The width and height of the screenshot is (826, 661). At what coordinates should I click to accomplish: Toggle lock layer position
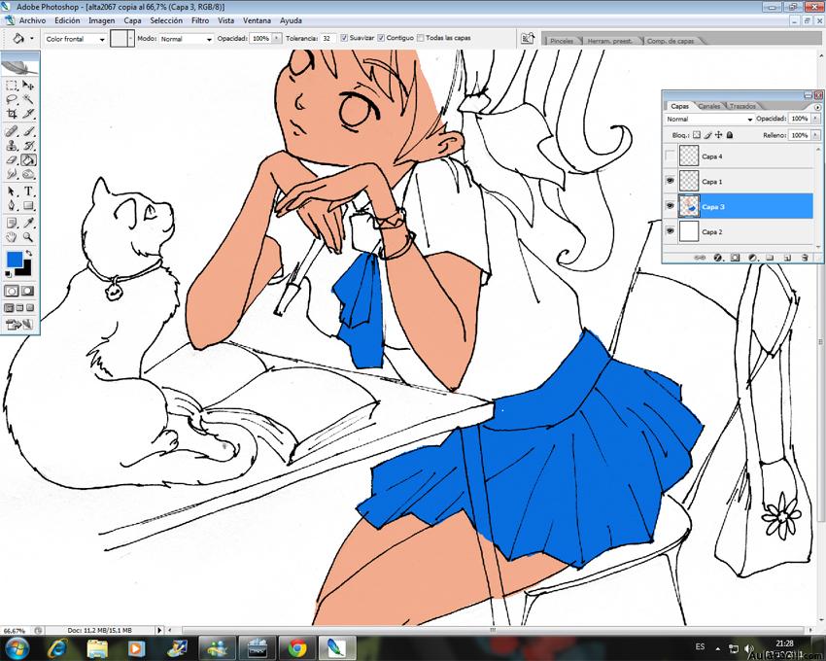tap(718, 135)
